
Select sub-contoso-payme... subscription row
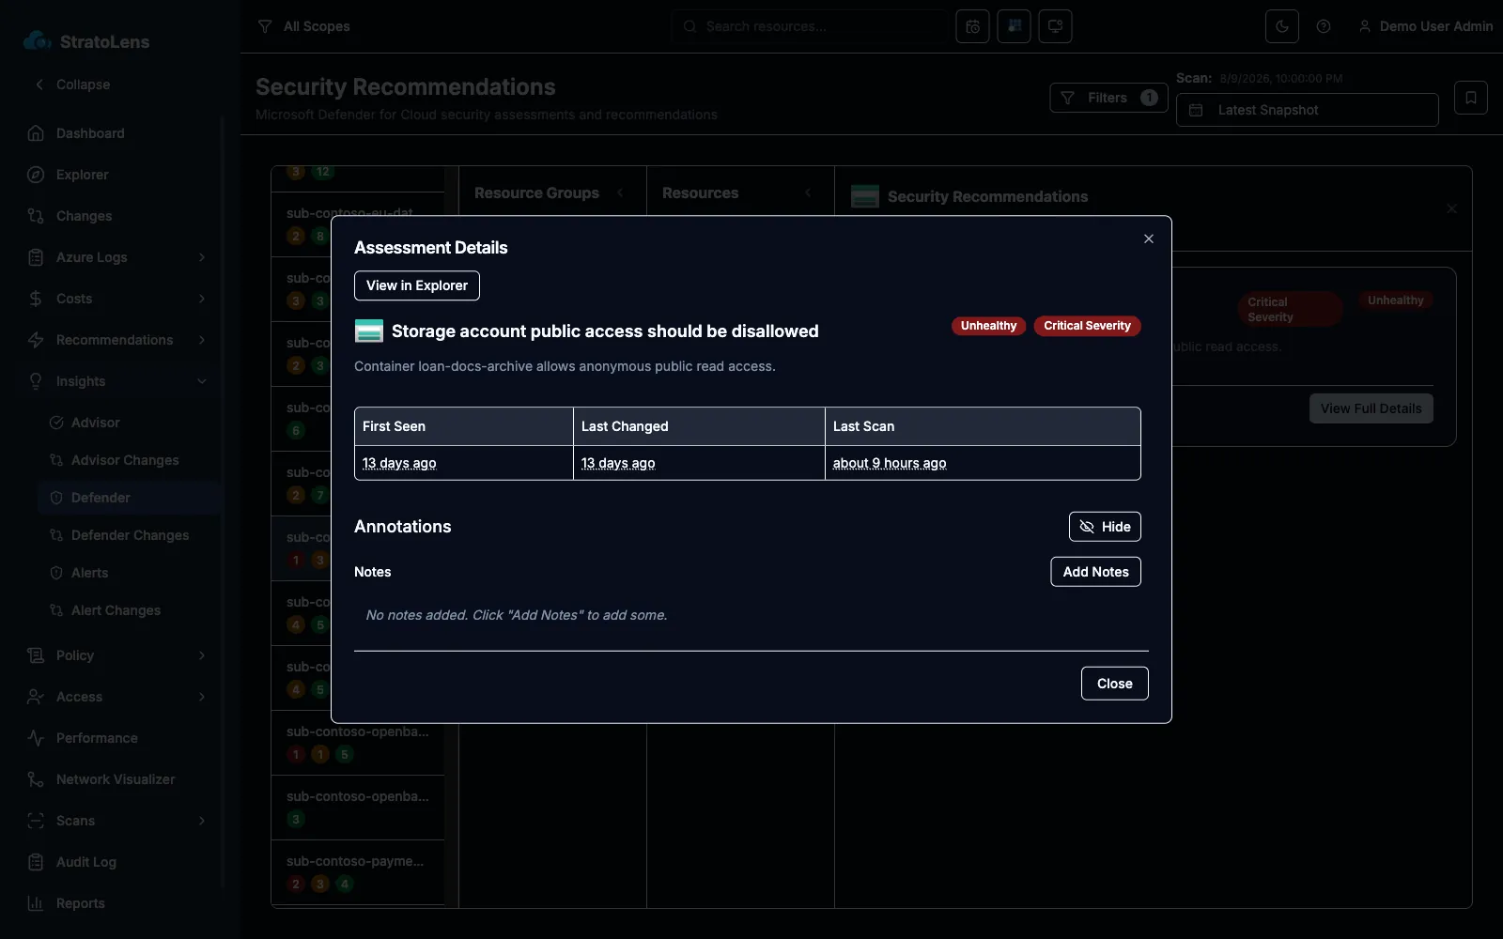point(358,872)
